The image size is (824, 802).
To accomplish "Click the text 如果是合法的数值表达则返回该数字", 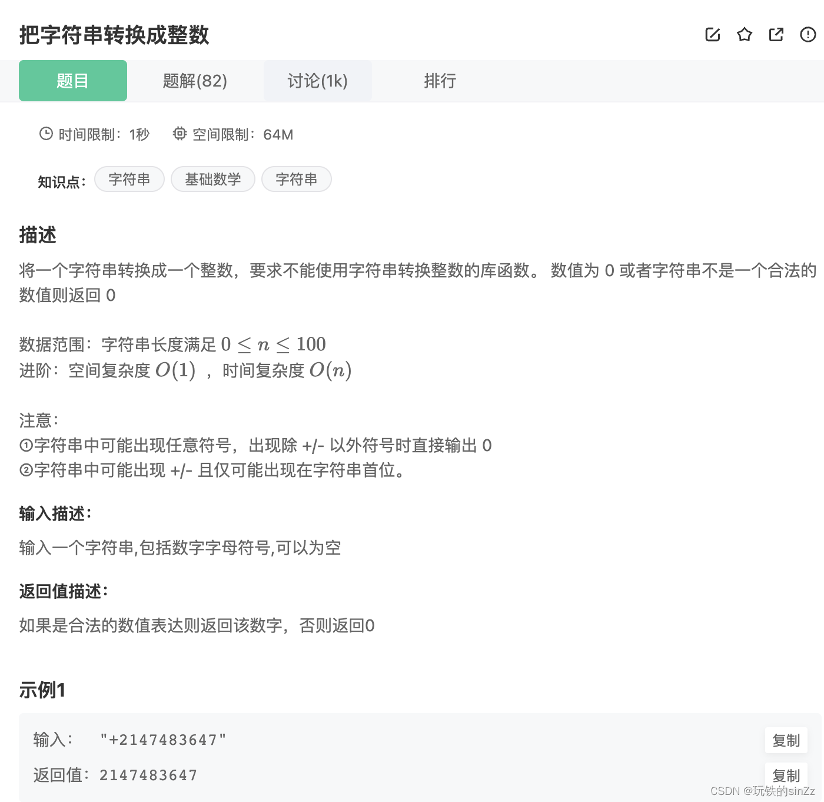I will point(151,625).
